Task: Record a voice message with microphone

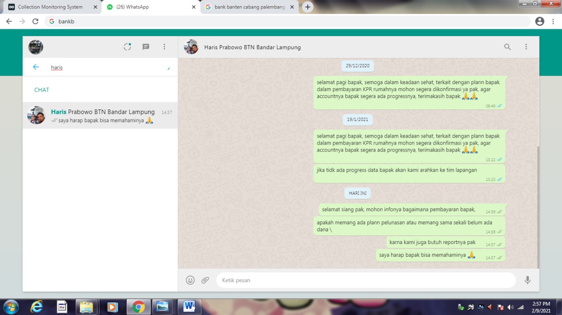Action: (x=527, y=280)
